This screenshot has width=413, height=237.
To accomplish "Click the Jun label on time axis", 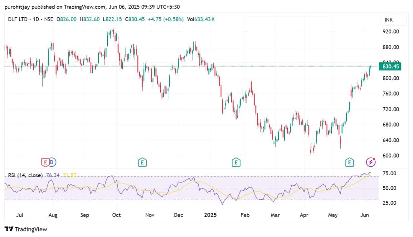I will click(x=365, y=215).
